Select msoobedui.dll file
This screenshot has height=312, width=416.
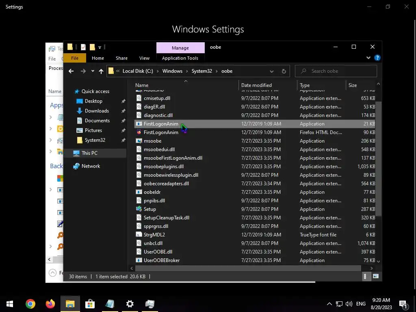click(x=159, y=149)
